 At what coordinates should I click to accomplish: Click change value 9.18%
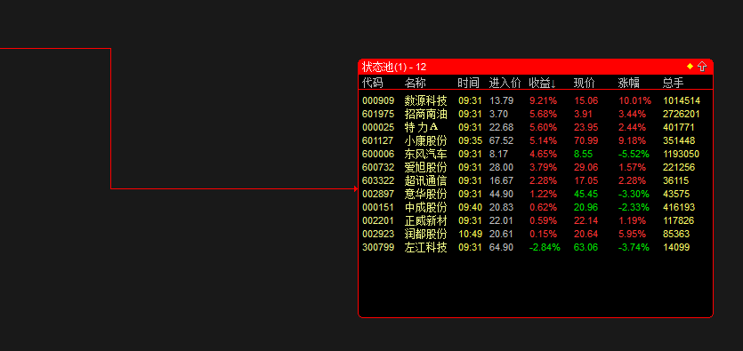[632, 140]
